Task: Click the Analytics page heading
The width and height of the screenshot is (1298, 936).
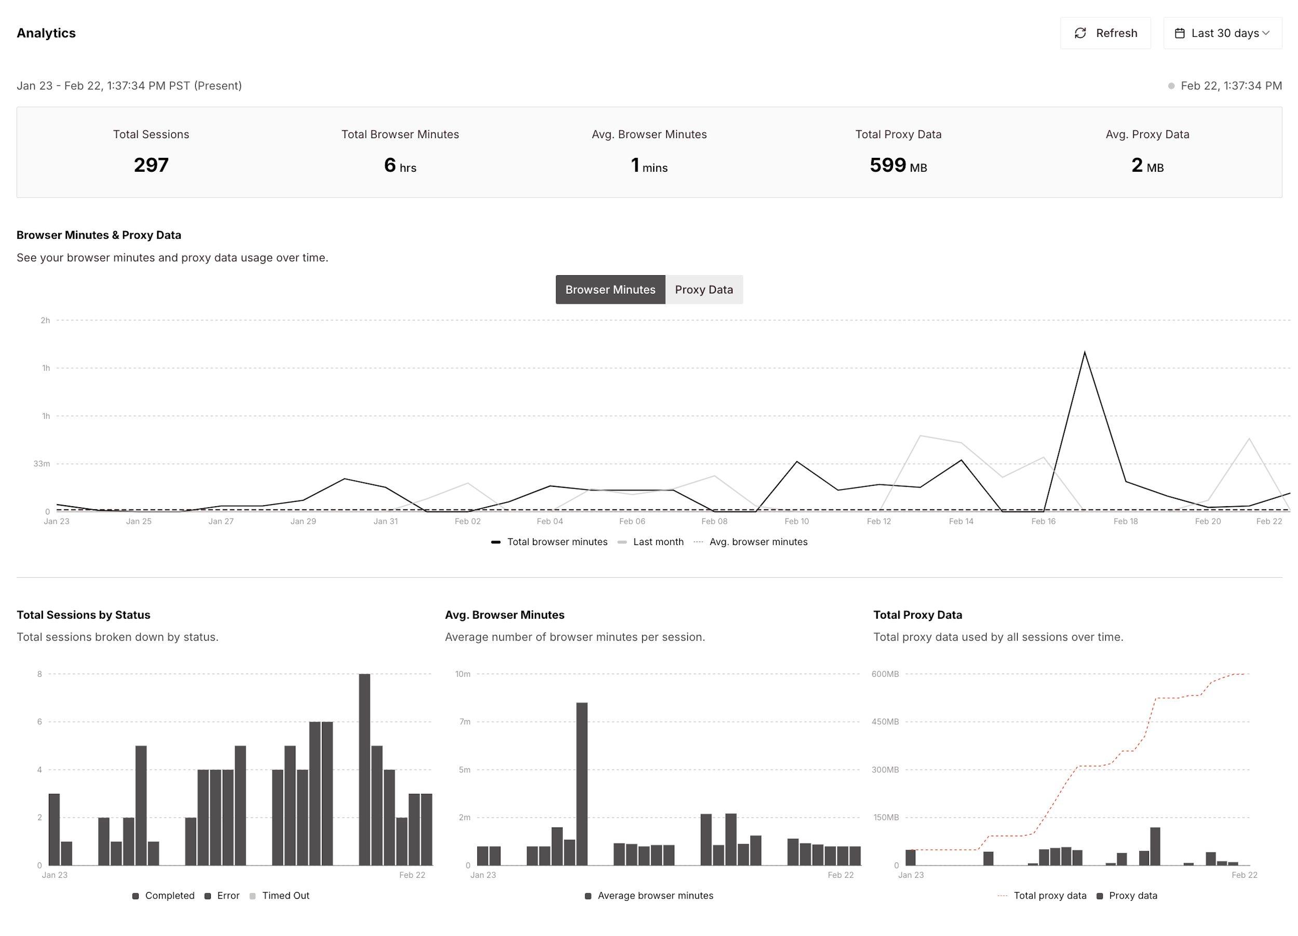Action: (46, 33)
